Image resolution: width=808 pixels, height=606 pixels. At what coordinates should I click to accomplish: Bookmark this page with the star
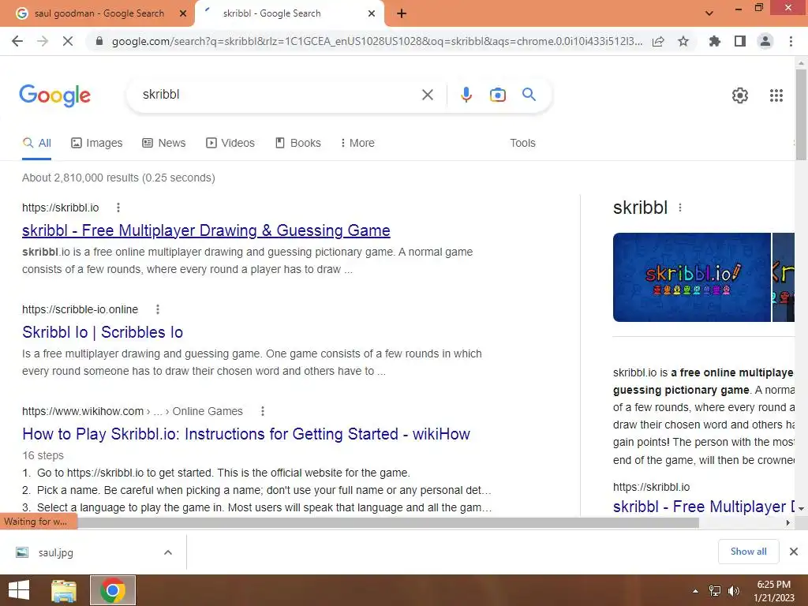tap(683, 41)
